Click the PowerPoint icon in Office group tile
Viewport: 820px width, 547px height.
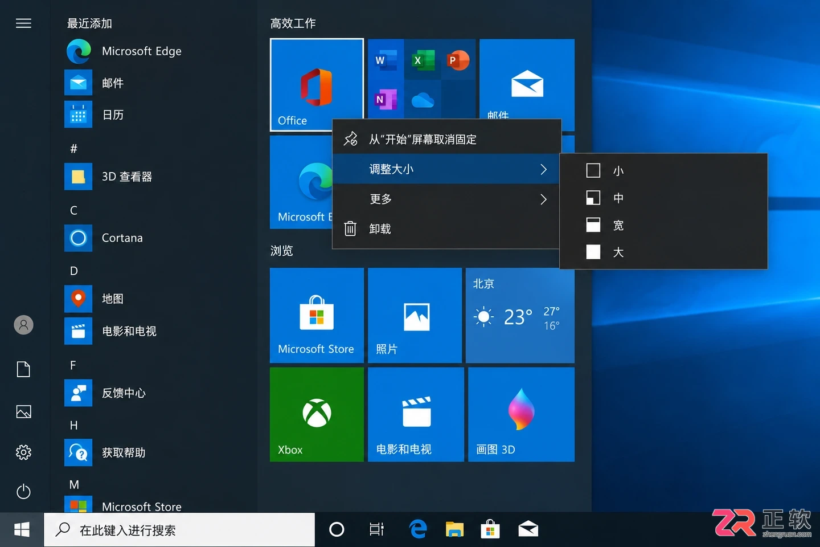click(x=458, y=60)
